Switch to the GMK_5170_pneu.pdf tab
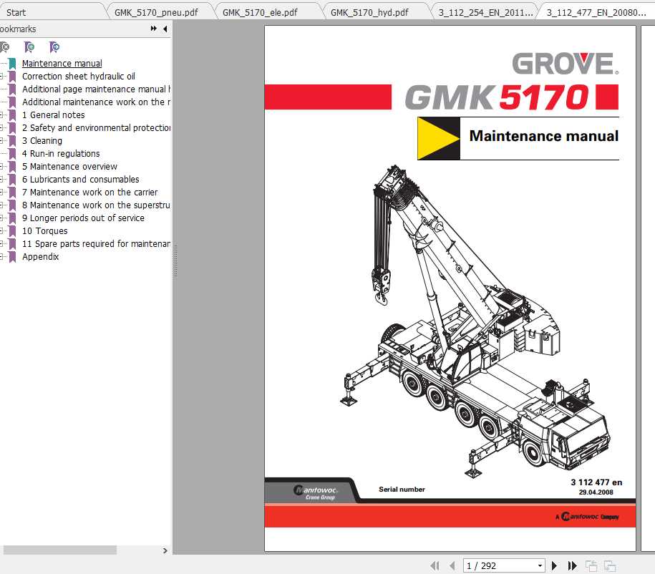This screenshot has height=574, width=655. 156,12
